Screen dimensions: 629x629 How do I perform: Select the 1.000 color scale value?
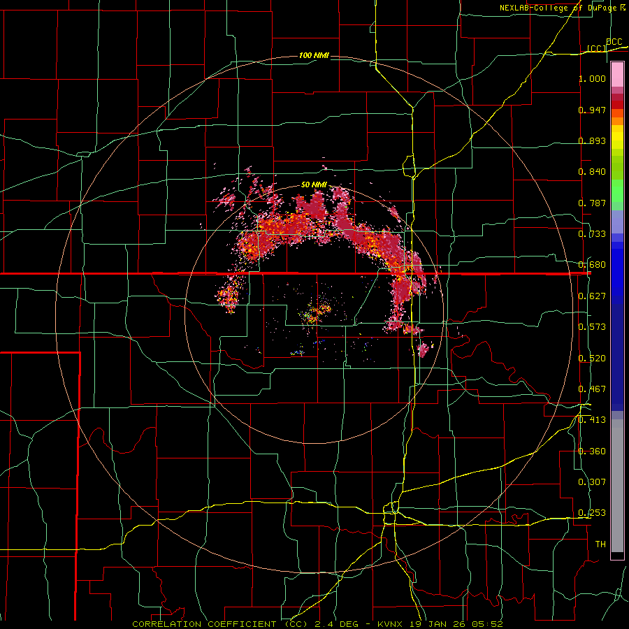coord(592,78)
